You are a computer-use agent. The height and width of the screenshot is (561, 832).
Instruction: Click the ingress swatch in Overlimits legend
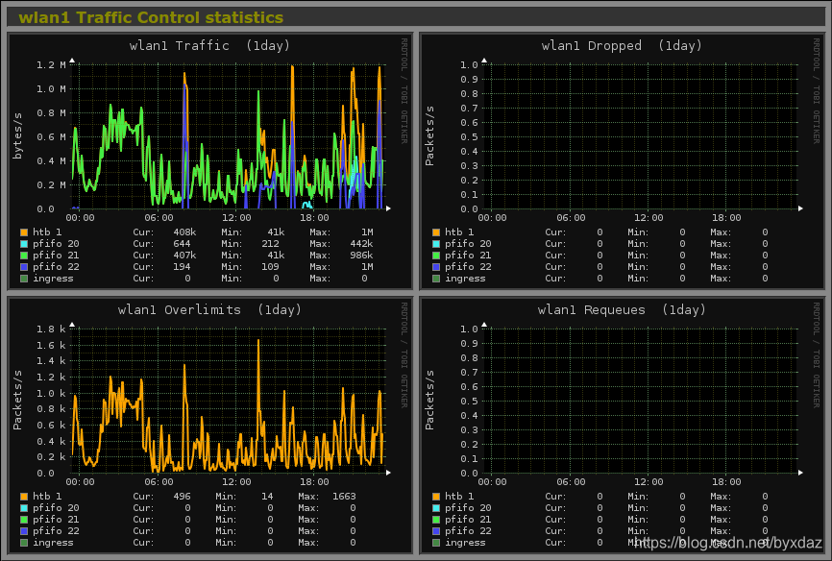(24, 543)
